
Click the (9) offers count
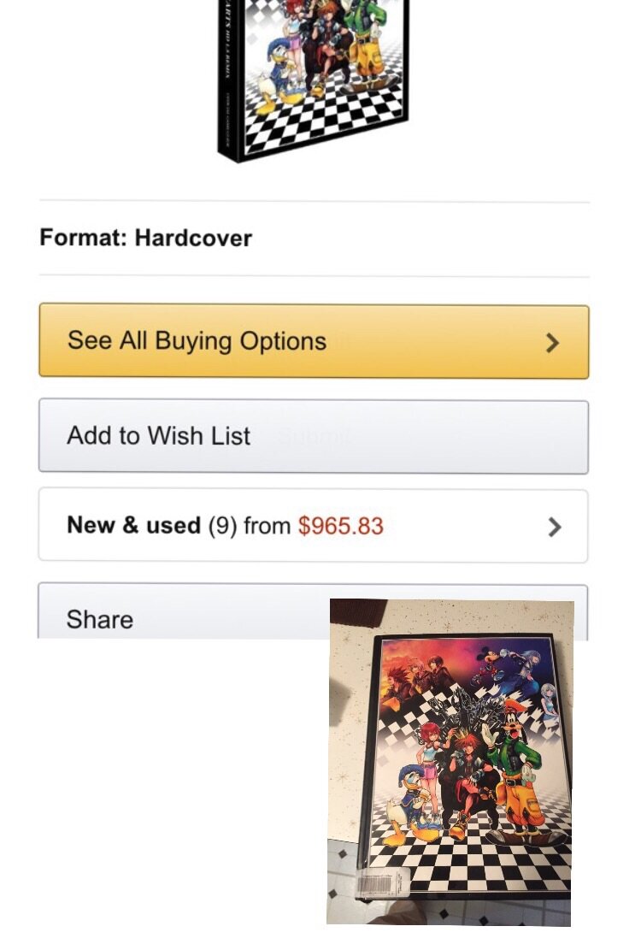point(222,527)
